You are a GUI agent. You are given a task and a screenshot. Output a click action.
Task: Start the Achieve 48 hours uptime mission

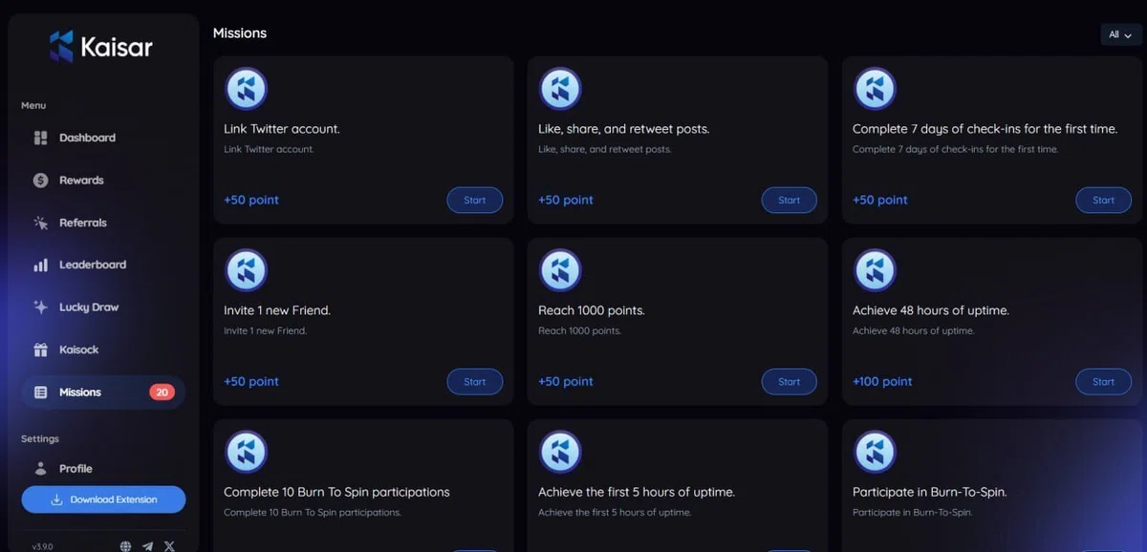pos(1104,382)
